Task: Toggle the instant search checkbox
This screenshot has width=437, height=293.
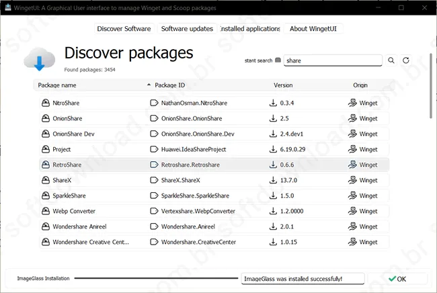Action: click(278, 60)
